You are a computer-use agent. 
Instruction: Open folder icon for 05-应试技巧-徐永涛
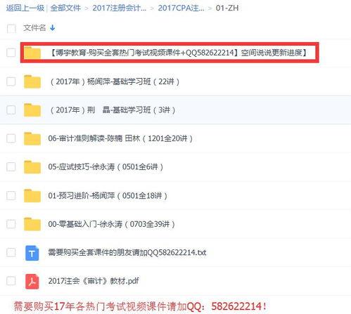tap(32, 167)
